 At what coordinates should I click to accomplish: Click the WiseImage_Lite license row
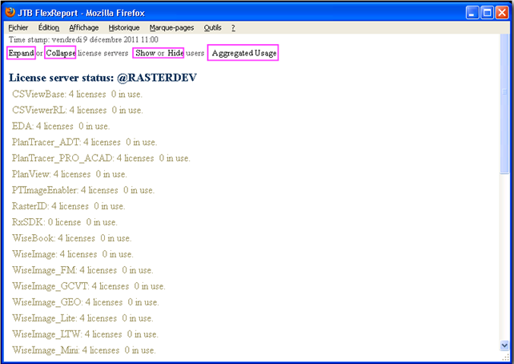[x=82, y=318]
